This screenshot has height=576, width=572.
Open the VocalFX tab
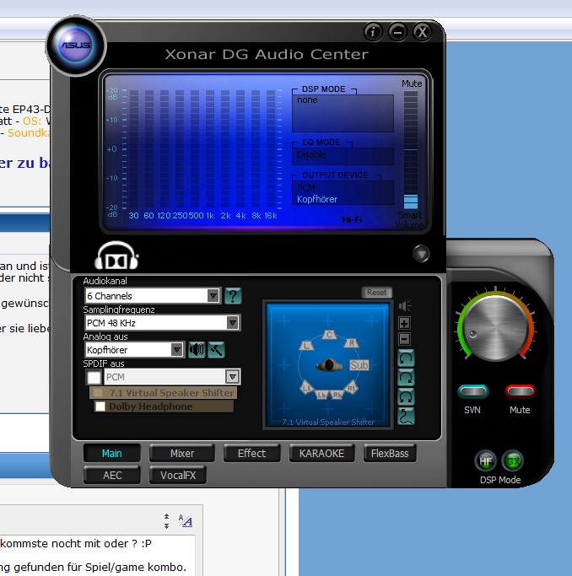(178, 476)
